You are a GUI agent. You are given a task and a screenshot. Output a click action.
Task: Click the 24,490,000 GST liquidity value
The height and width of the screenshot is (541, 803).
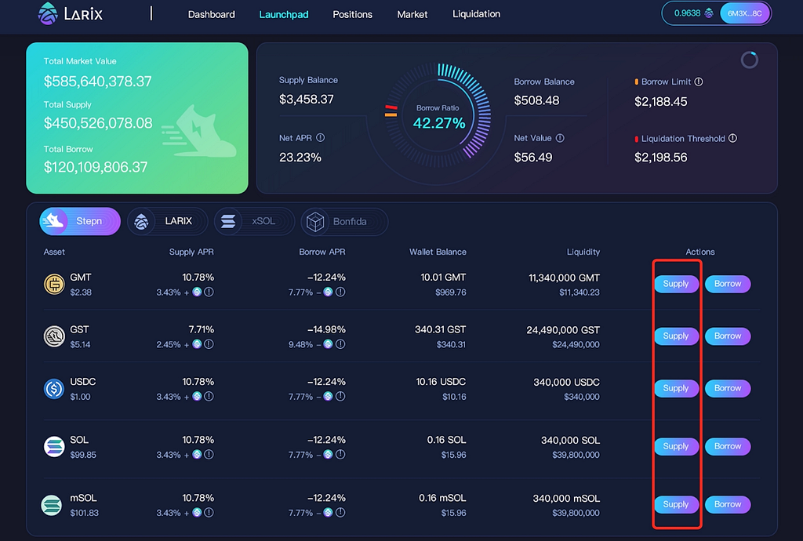pos(563,330)
